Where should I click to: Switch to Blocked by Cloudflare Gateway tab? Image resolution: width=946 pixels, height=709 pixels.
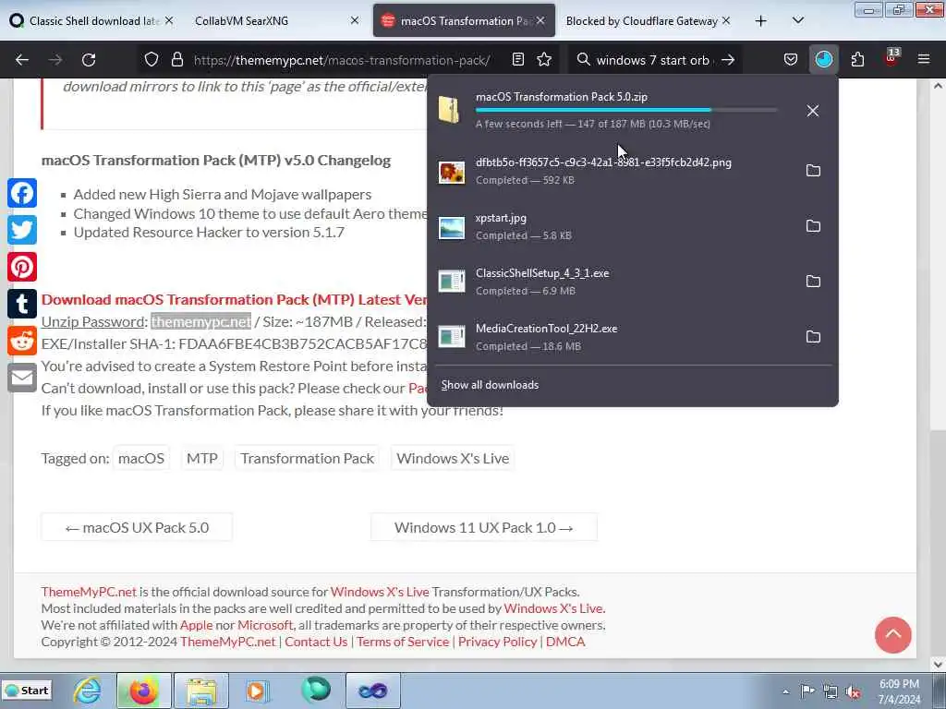641,20
